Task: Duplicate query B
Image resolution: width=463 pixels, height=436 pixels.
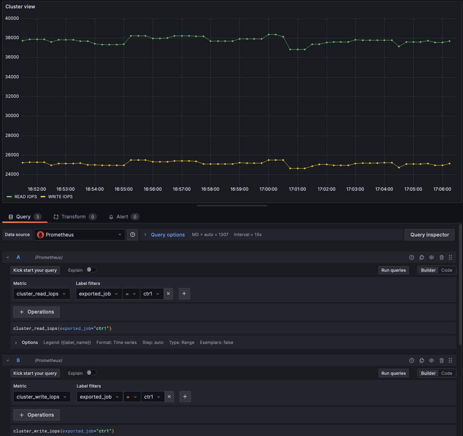Action: pos(422,360)
